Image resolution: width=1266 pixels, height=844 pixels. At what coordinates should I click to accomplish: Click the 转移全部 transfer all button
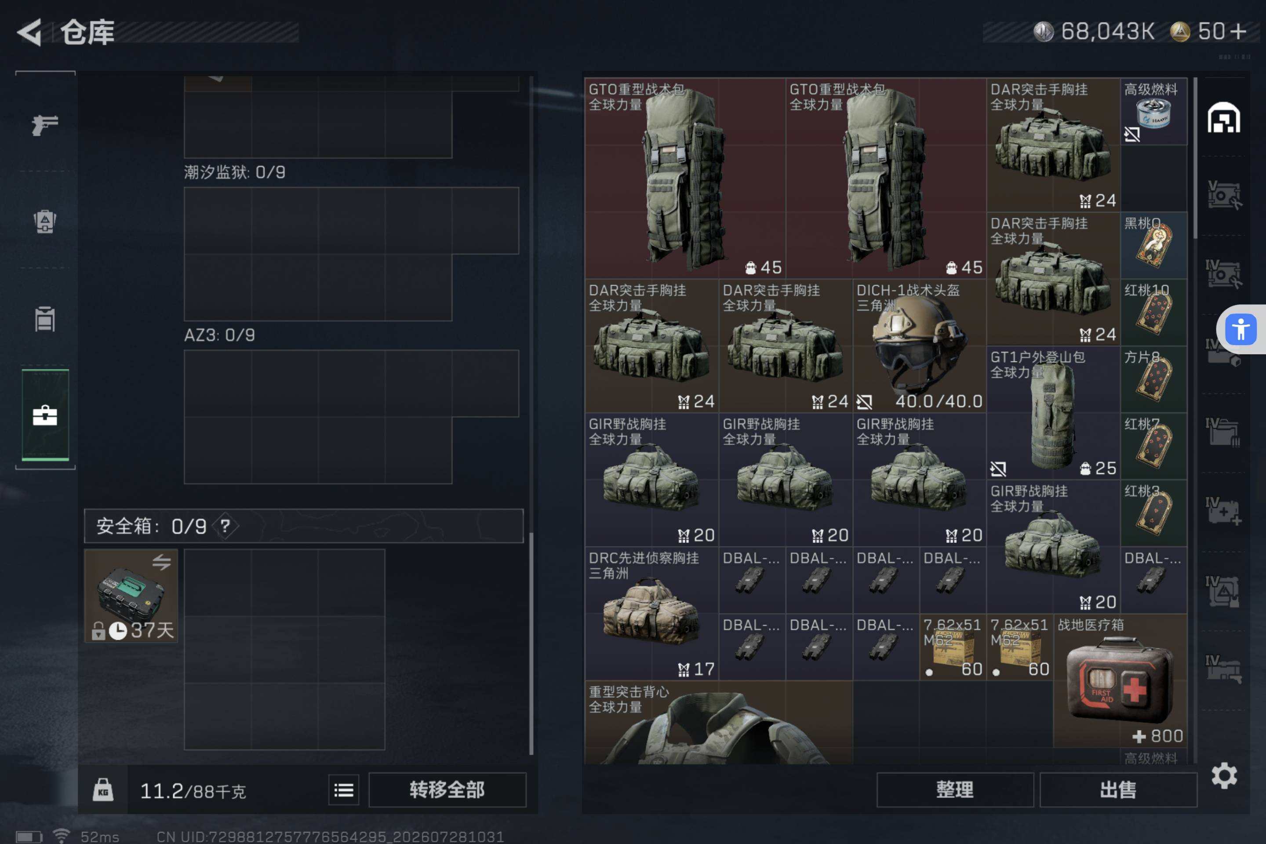click(x=447, y=789)
